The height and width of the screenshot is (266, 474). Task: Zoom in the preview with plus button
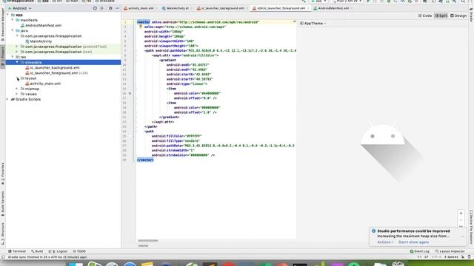461,214
